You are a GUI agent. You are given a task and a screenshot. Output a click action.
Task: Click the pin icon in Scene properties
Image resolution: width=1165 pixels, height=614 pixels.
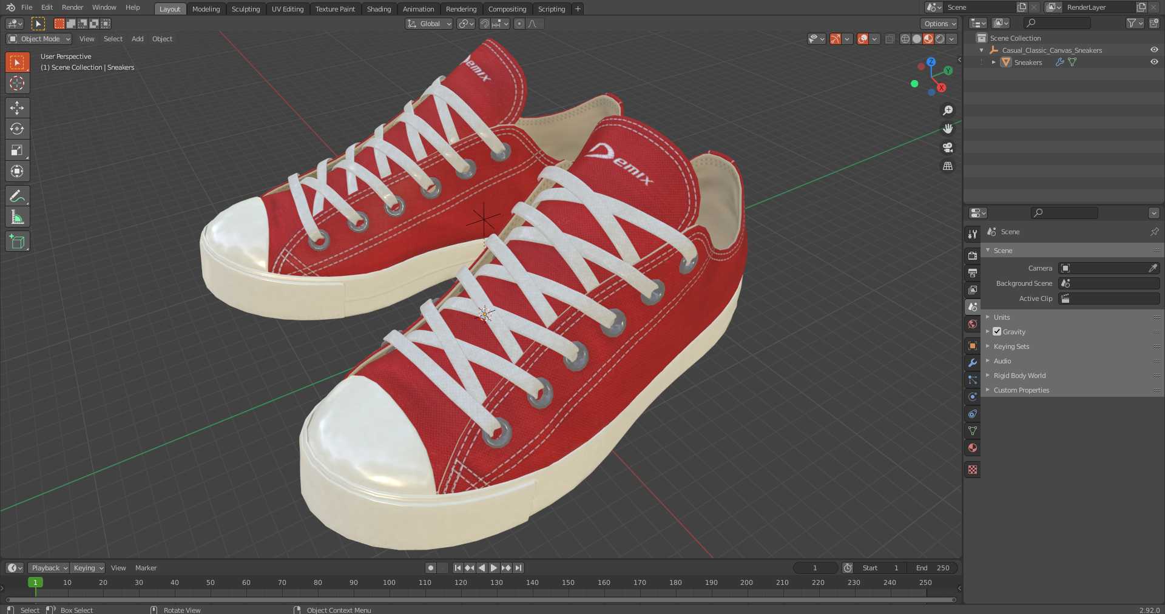tap(1154, 232)
